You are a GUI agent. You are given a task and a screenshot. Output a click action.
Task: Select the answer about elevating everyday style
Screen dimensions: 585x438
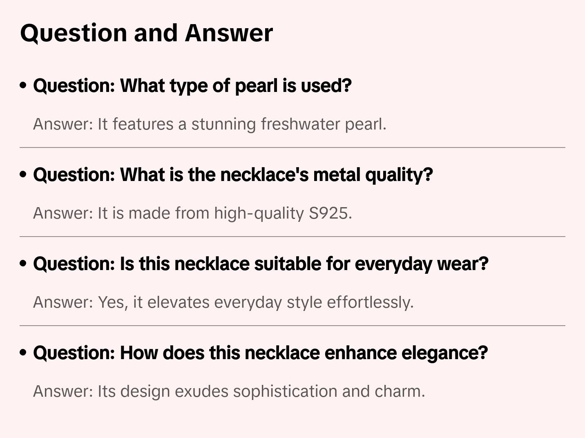click(x=223, y=302)
